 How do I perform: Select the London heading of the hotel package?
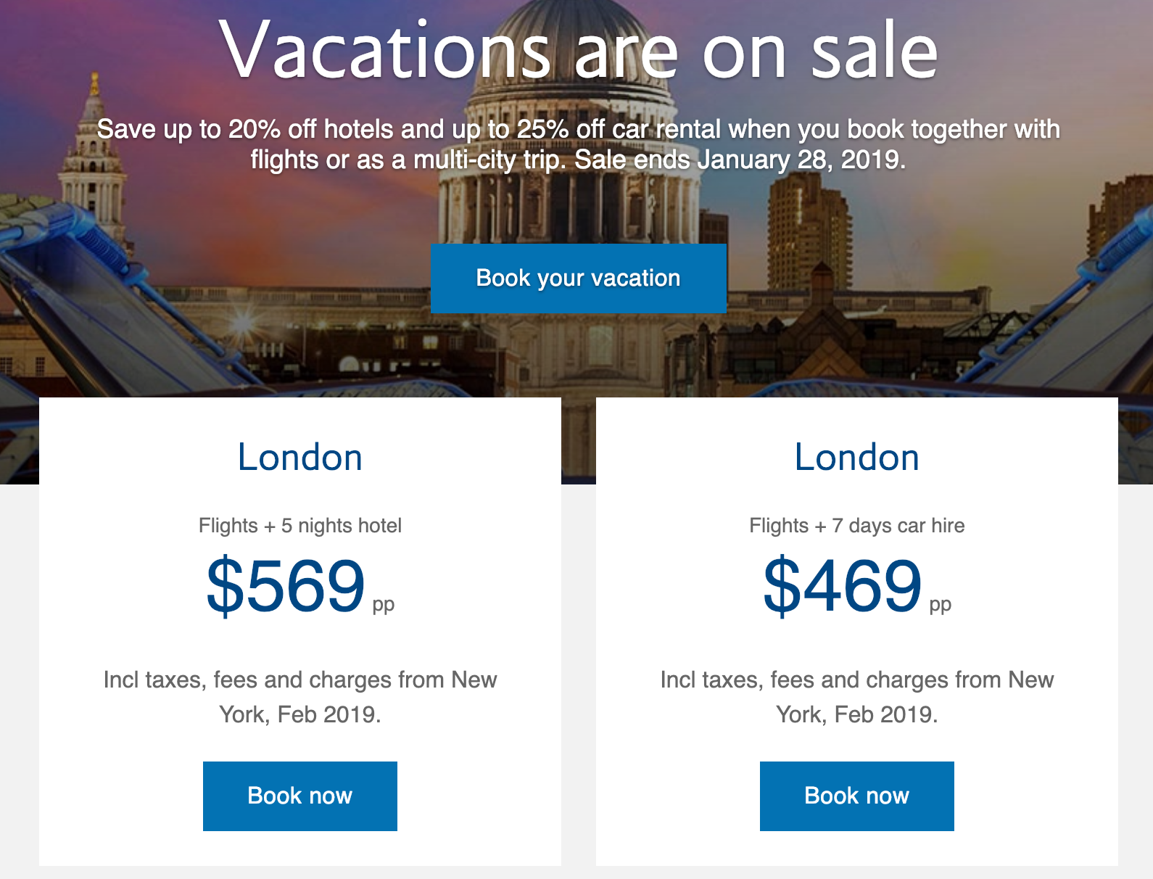(x=299, y=458)
